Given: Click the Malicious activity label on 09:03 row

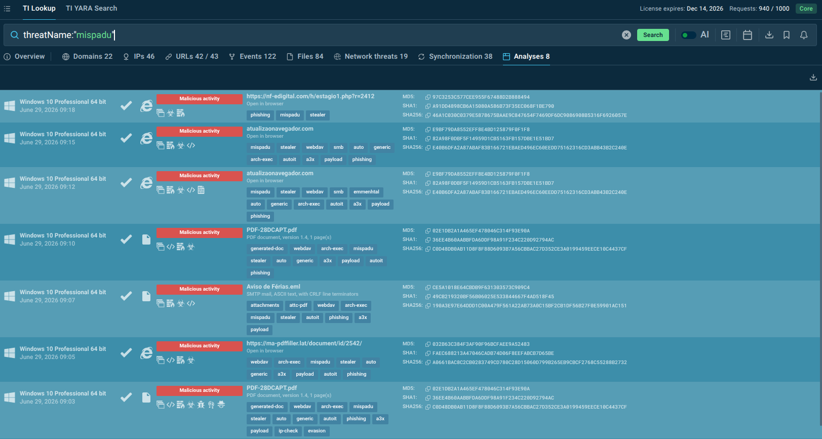Looking at the screenshot, I should tap(200, 390).
